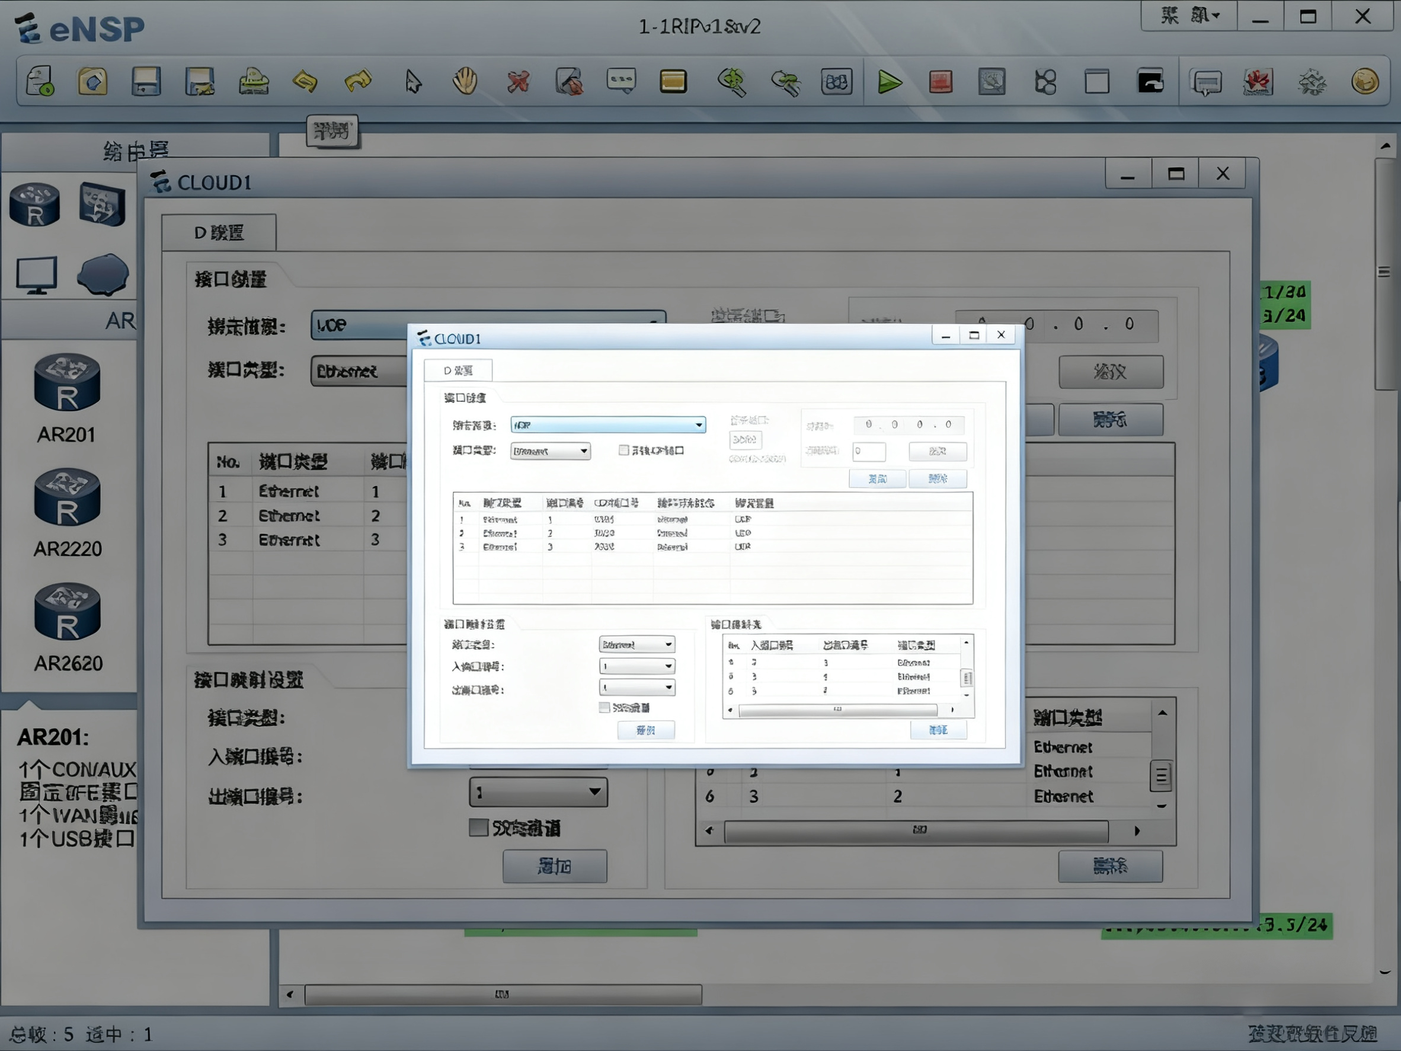This screenshot has width=1401, height=1051.
Task: Select the config tab in large CLOUD1 window
Action: pos(219,232)
